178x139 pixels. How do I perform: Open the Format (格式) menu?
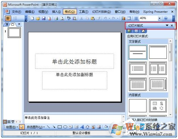coord(70,12)
